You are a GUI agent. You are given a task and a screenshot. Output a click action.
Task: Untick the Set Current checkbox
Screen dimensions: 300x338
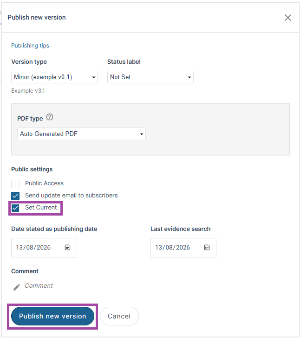pyautogui.click(x=15, y=208)
